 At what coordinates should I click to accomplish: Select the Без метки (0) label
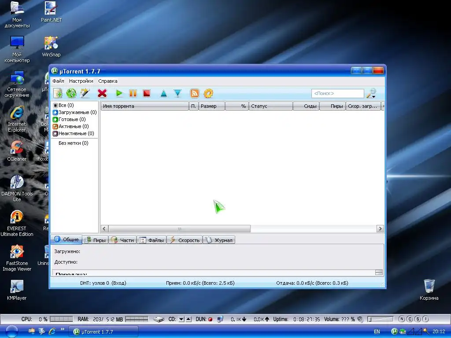(74, 143)
